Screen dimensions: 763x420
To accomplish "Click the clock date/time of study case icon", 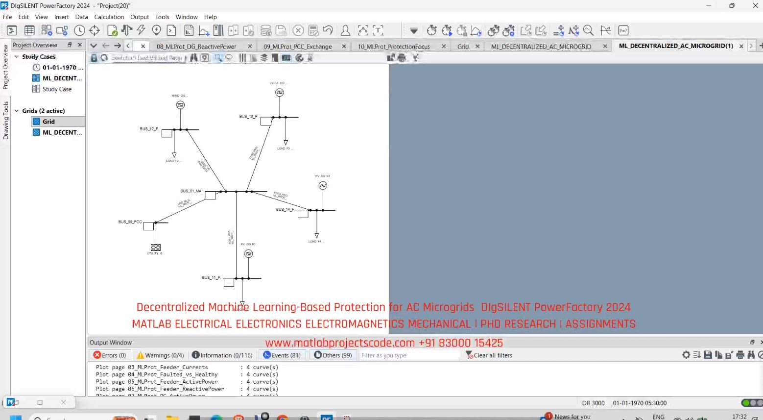I will [79, 30].
